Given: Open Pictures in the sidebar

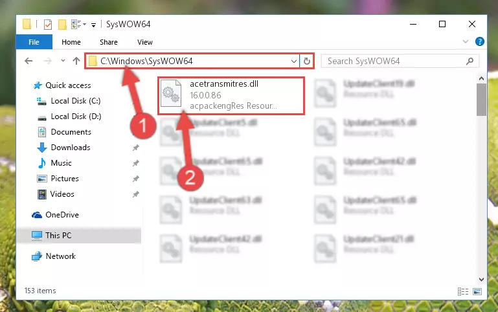Looking at the screenshot, I should pos(65,179).
